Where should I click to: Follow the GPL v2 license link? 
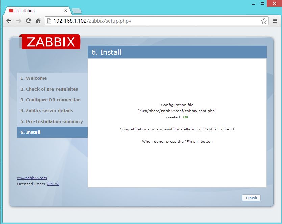pos(53,184)
